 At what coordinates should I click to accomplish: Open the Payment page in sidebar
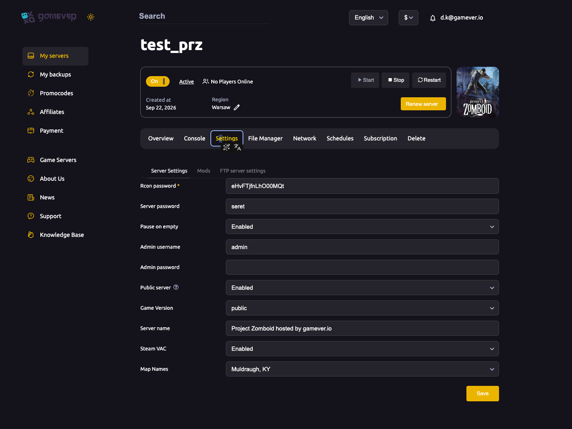click(55, 131)
